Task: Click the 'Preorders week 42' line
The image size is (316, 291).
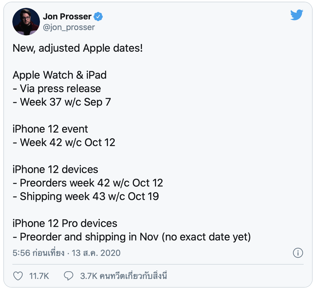Action: (88, 183)
